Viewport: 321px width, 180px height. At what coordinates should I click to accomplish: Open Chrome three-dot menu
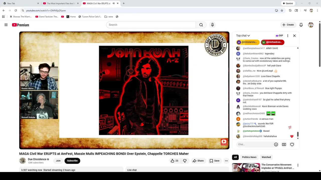coord(317,10)
